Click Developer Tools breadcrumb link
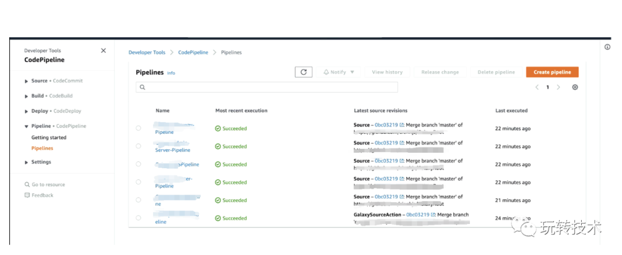This screenshot has height=255, width=622. [147, 52]
